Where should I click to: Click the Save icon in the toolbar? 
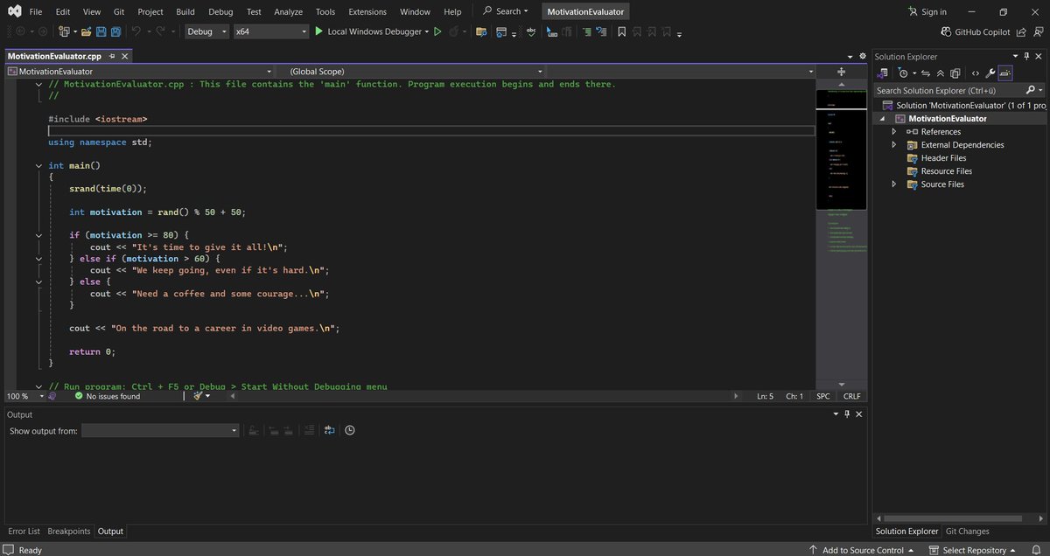pyautogui.click(x=101, y=31)
